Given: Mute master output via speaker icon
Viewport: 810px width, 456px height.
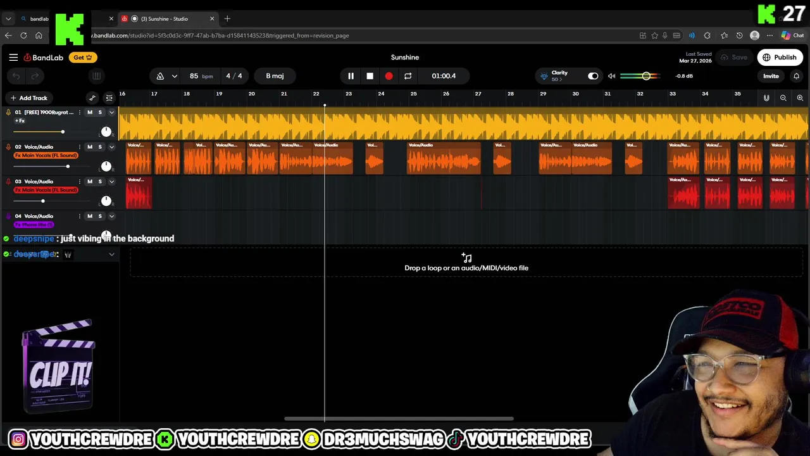Looking at the screenshot, I should tap(611, 76).
